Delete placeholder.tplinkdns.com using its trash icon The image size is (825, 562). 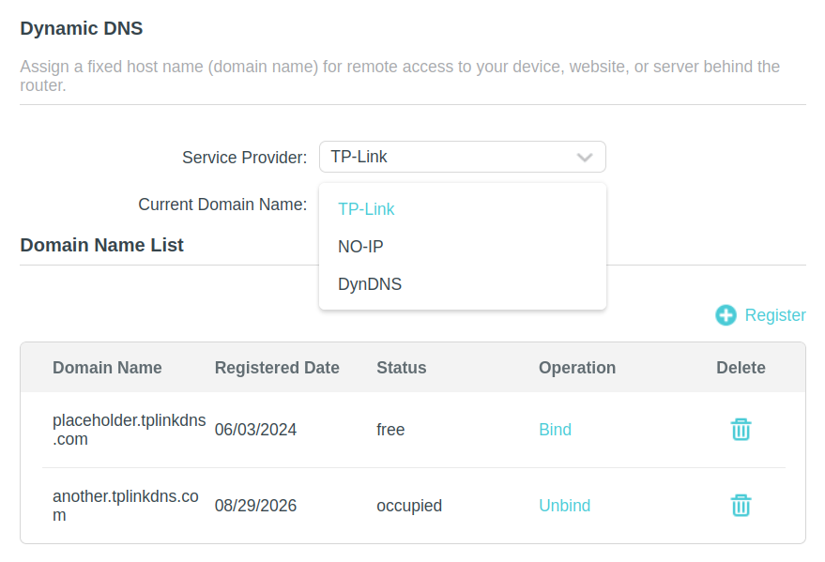point(741,430)
